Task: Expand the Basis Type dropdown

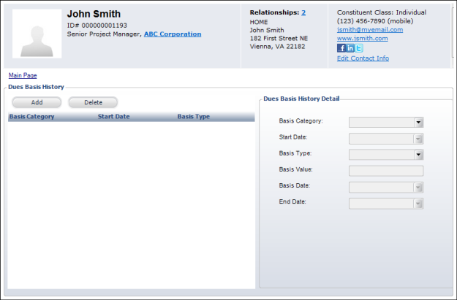Action: coord(419,155)
